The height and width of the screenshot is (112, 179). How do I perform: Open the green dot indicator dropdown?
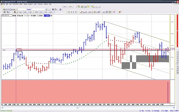click(93, 7)
